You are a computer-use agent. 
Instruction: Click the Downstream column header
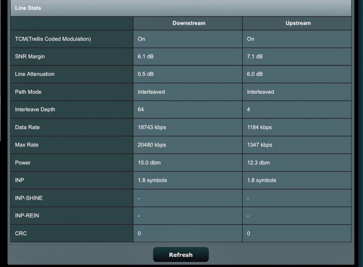coord(189,23)
